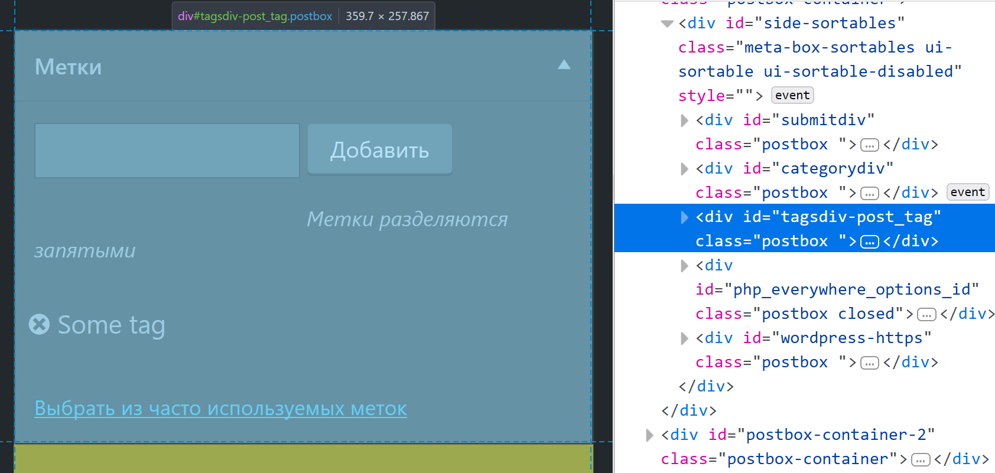Expand the submitdiv node in inspector
This screenshot has width=995, height=473.
pyautogui.click(x=684, y=120)
